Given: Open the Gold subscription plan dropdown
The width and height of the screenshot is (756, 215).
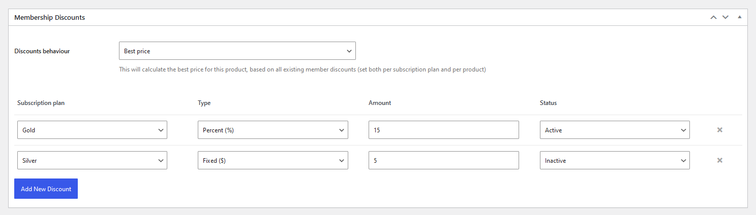Looking at the screenshot, I should pos(92,130).
